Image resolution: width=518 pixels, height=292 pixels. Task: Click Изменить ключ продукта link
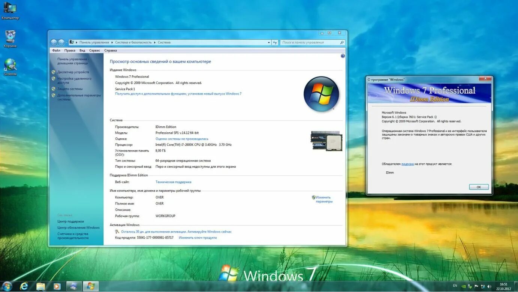coord(198,238)
